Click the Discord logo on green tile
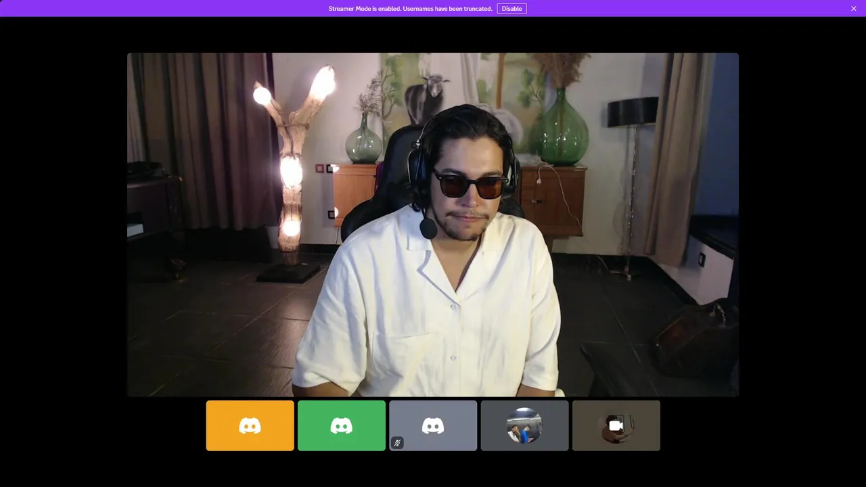Screen dimensions: 866x487 coord(342,425)
